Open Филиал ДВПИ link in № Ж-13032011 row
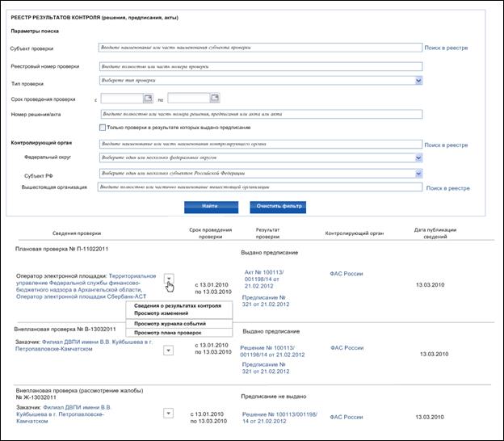Viewport: 504px width, 441px height. point(64,414)
